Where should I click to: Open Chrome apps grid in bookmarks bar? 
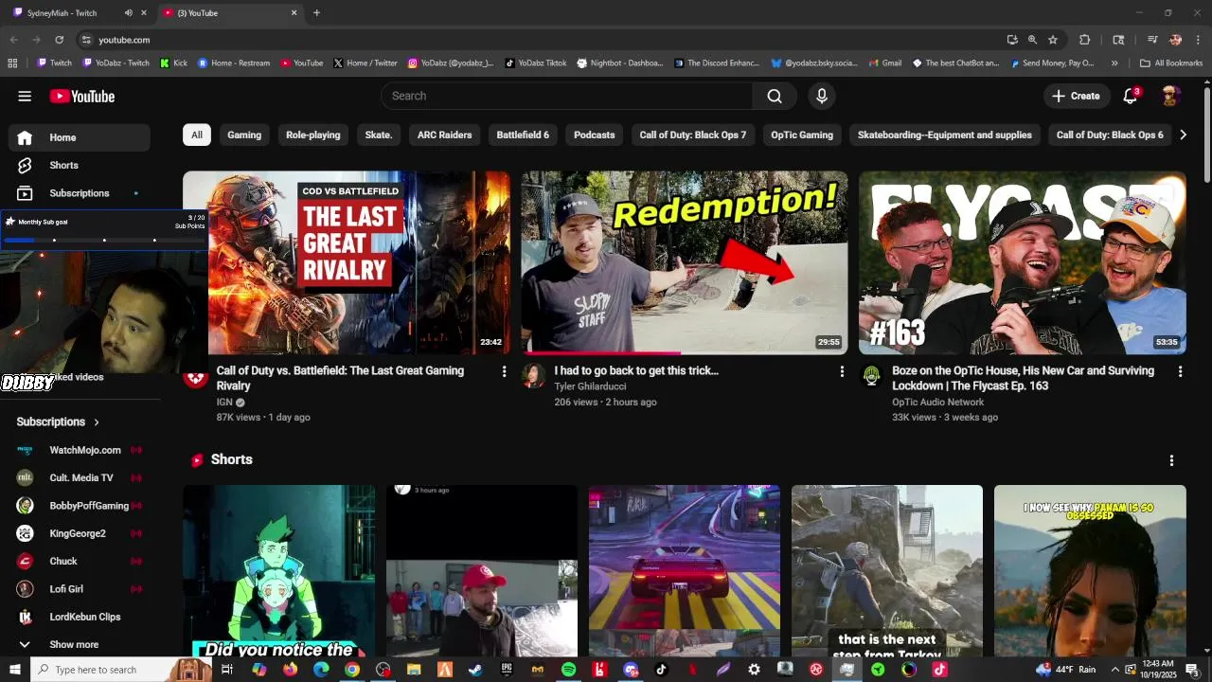12,63
